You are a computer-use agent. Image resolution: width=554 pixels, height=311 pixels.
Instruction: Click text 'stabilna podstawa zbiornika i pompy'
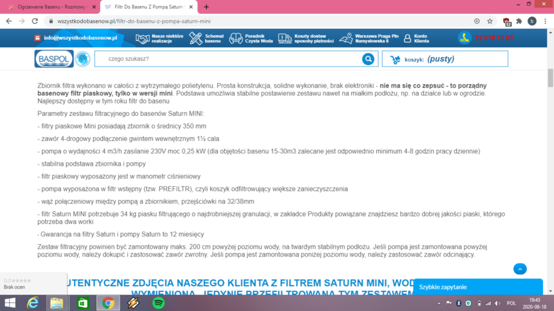93,164
